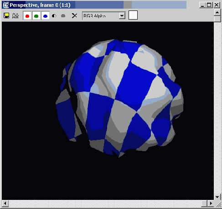The width and height of the screenshot is (222, 209).
Task: Clone the virtual frame buffer window
Action: coord(15,16)
